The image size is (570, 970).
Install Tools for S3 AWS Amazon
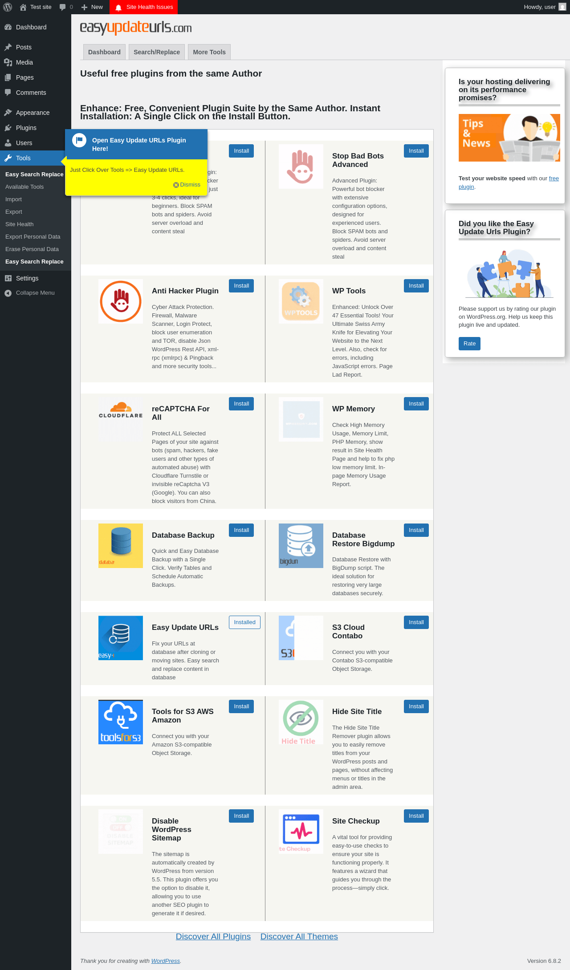pos(241,706)
